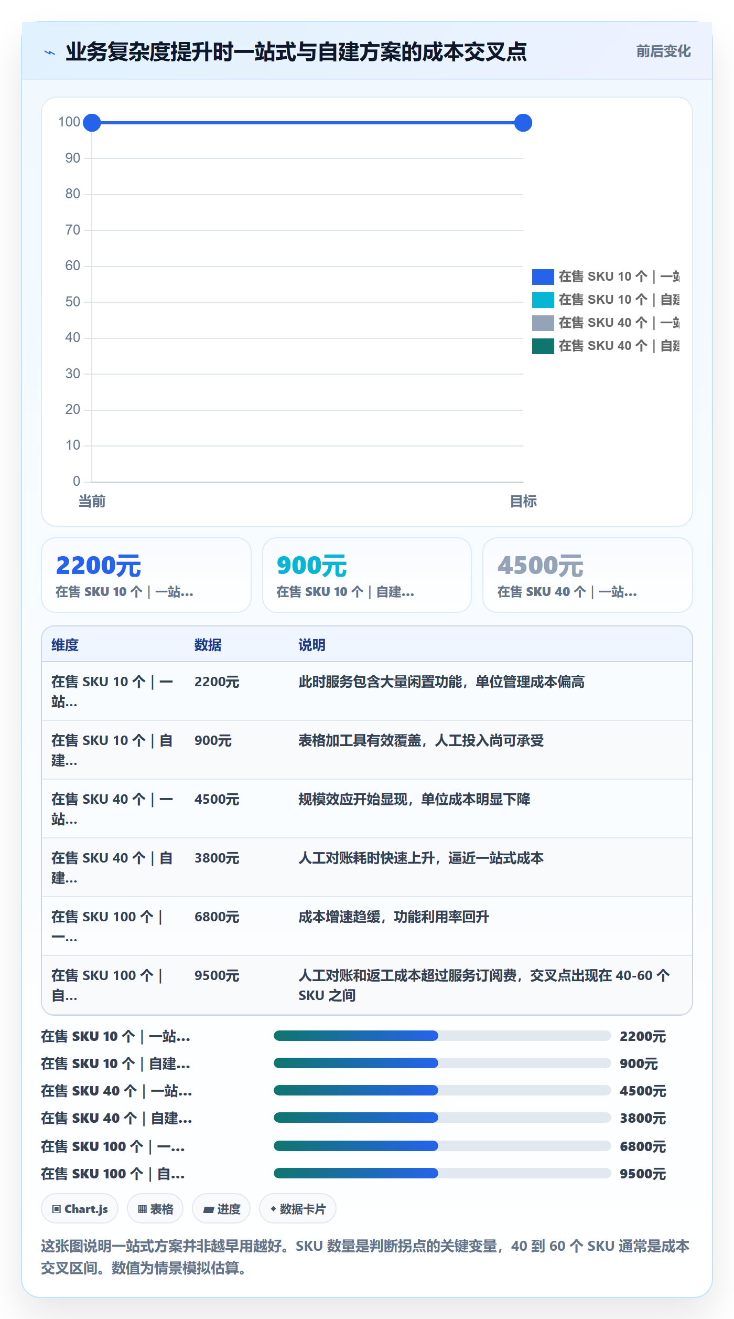Click the lightning icon beside the card title
The height and width of the screenshot is (1319, 734).
coord(50,52)
